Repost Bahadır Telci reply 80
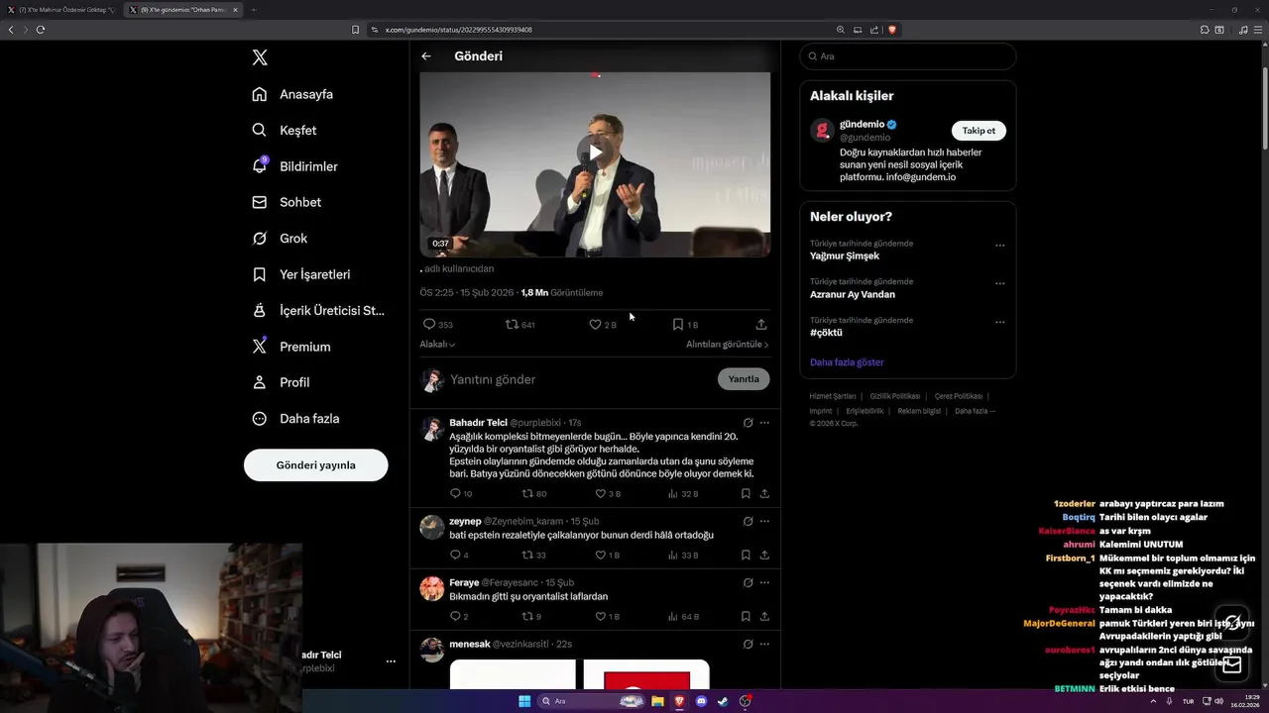The width and height of the screenshot is (1269, 713). tap(527, 493)
